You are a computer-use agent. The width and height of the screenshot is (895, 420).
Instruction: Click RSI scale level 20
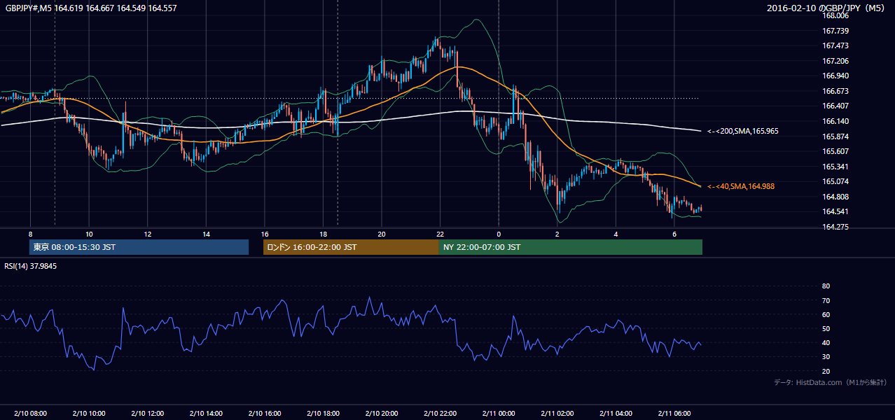click(826, 371)
